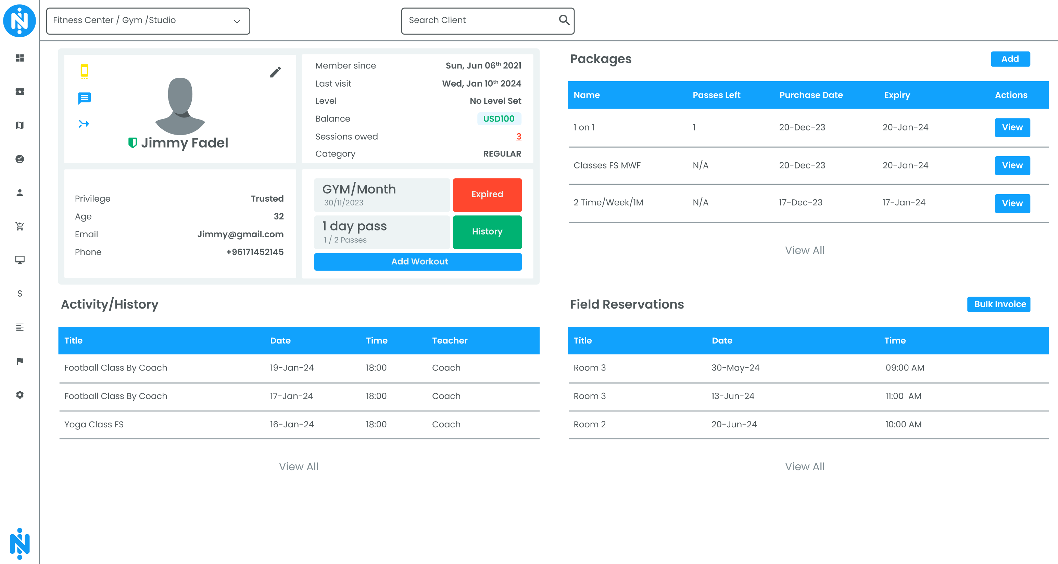This screenshot has height=564, width=1058.
Task: Click the dollar sign sidebar icon
Action: click(x=20, y=293)
